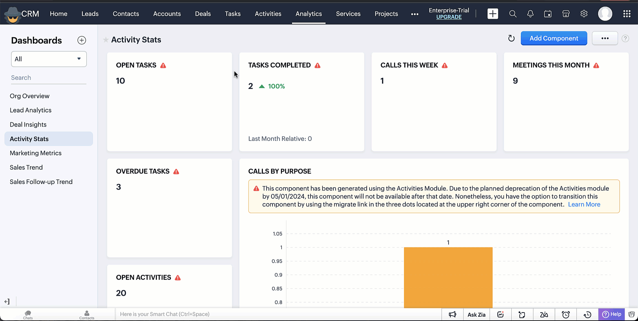Focus the dashboards Search field
The image size is (638, 321).
click(49, 78)
